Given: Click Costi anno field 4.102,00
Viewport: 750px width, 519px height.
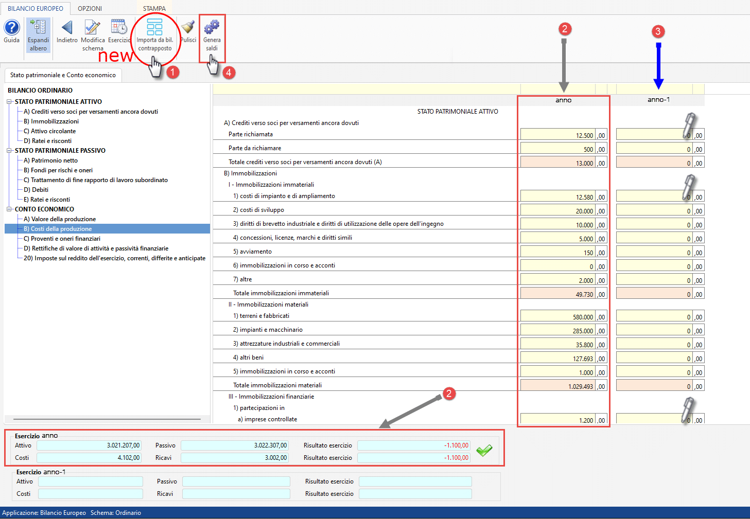Looking at the screenshot, I should tap(89, 458).
